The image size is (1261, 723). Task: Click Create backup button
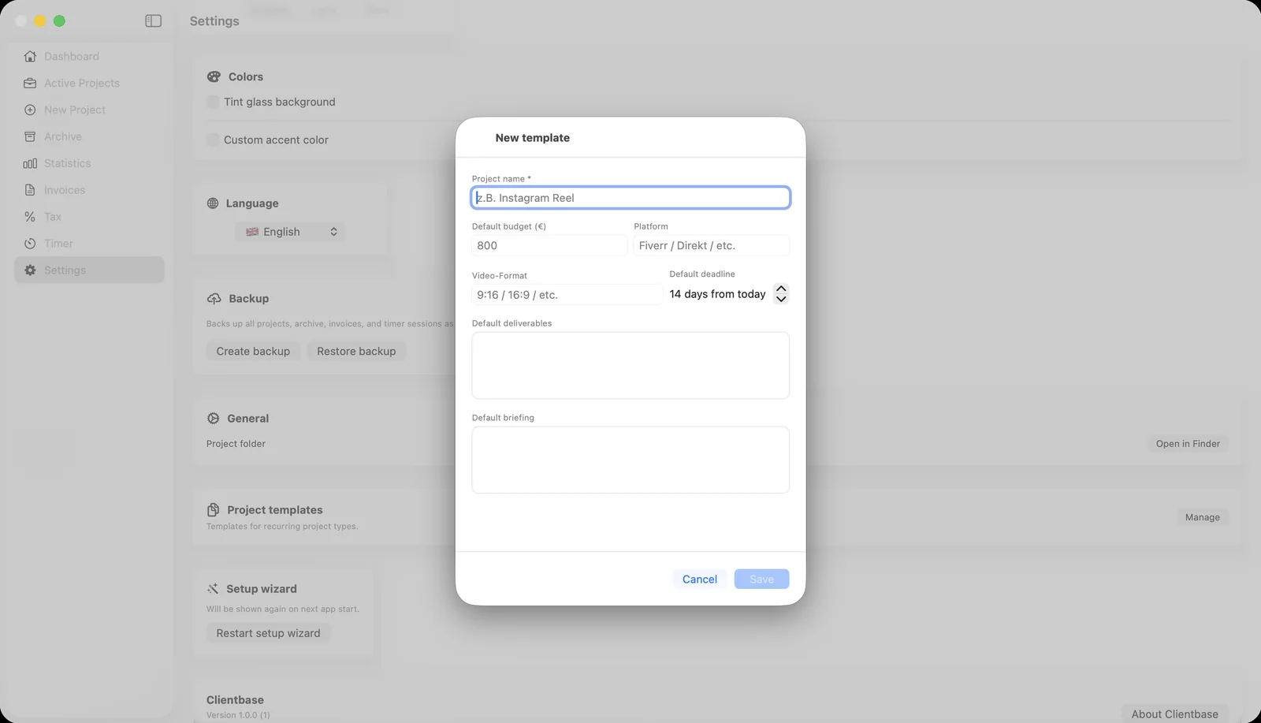[253, 352]
